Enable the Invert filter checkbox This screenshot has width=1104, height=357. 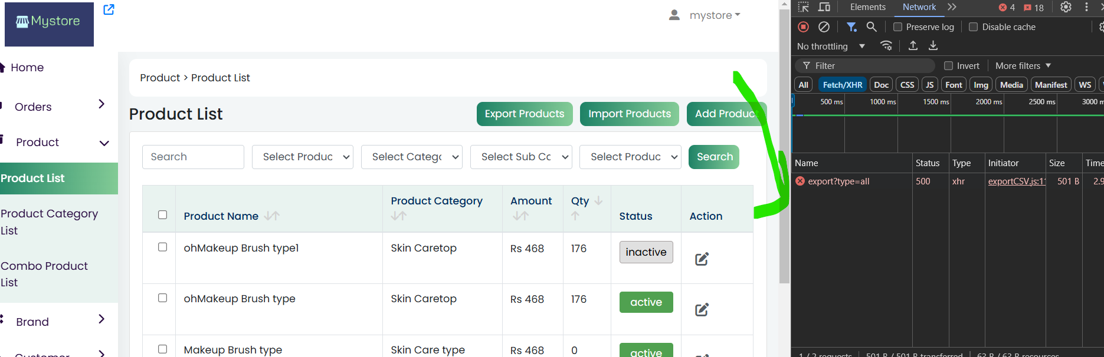click(948, 66)
